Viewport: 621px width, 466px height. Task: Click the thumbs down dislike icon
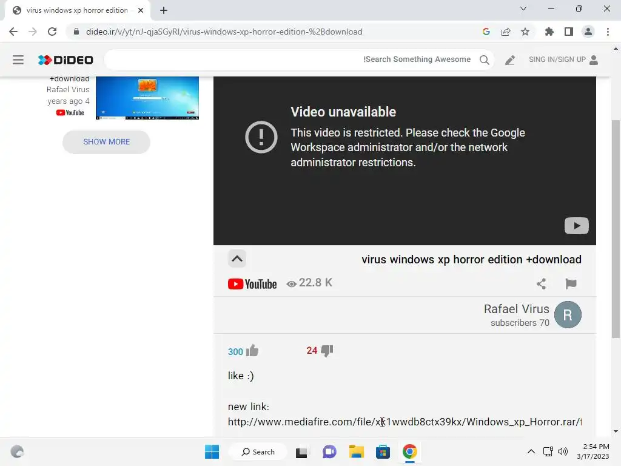click(327, 351)
